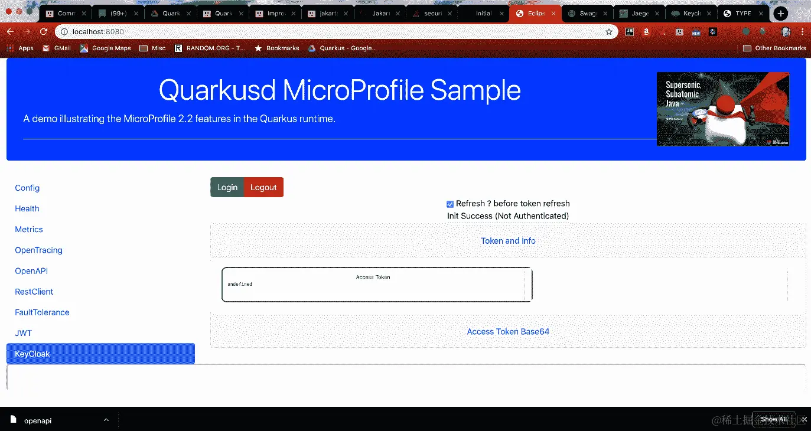Screen dimensions: 811x431
Task: Click the browser forward arrow
Action: click(27, 32)
